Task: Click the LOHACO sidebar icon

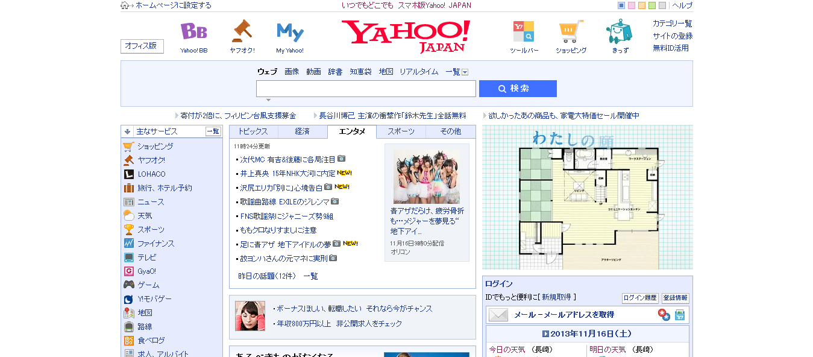Action: click(x=128, y=174)
